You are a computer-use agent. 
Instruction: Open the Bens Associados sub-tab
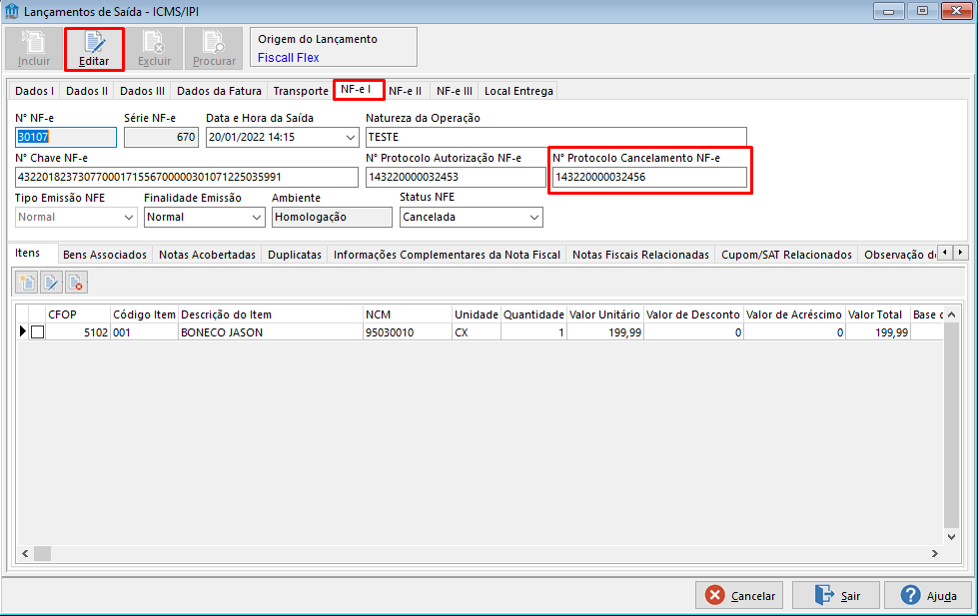(105, 255)
